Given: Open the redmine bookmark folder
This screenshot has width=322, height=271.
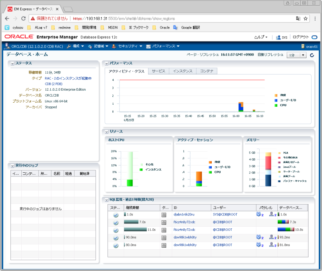Looking at the screenshot, I should [61, 27].
